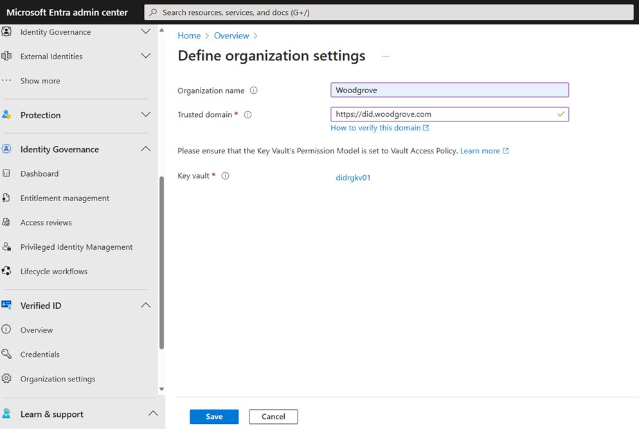Select Show more in the sidebar
639x429 pixels.
pos(40,81)
